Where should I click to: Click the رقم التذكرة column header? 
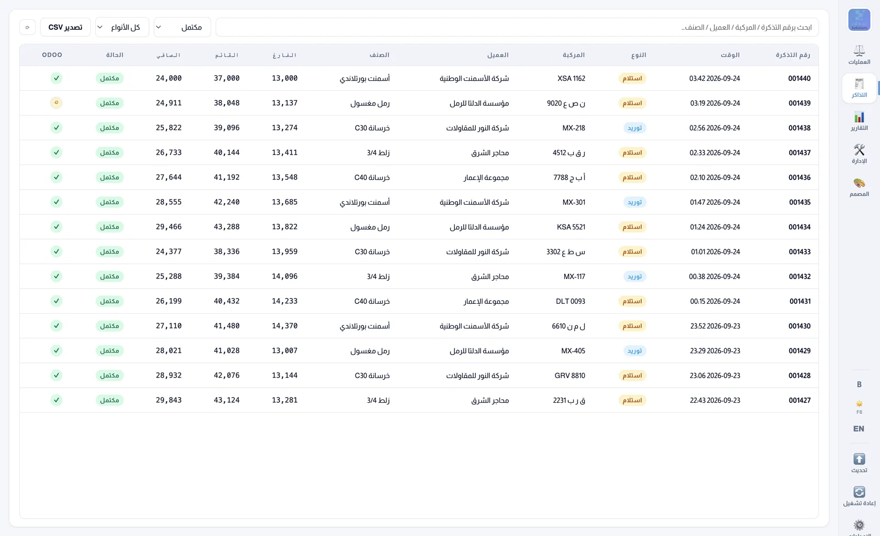[x=793, y=55]
